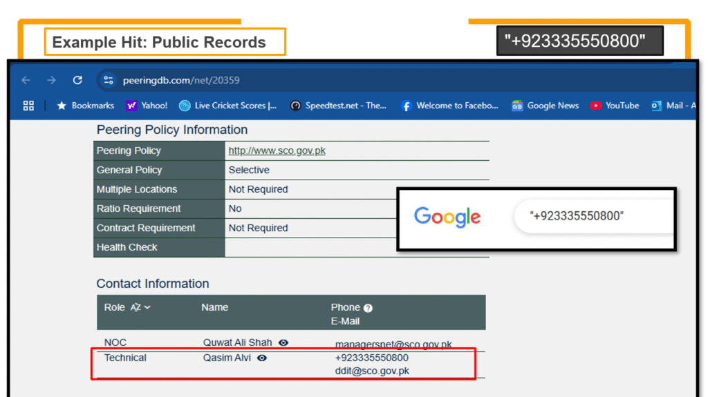Screen dimensions: 708x397
Task: Open the YouTube bookmark
Action: click(x=615, y=106)
